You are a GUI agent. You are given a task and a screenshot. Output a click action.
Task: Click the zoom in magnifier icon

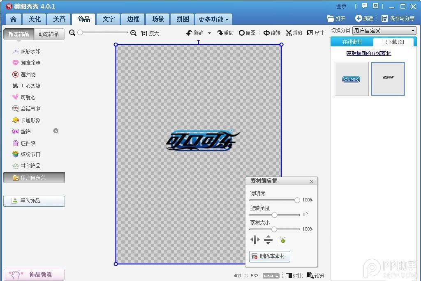pyautogui.click(x=134, y=33)
